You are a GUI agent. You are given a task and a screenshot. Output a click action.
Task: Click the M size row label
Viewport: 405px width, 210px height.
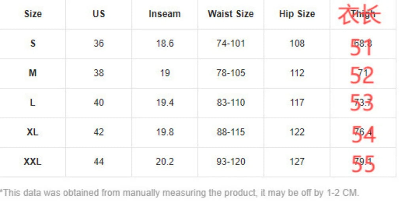33,73
